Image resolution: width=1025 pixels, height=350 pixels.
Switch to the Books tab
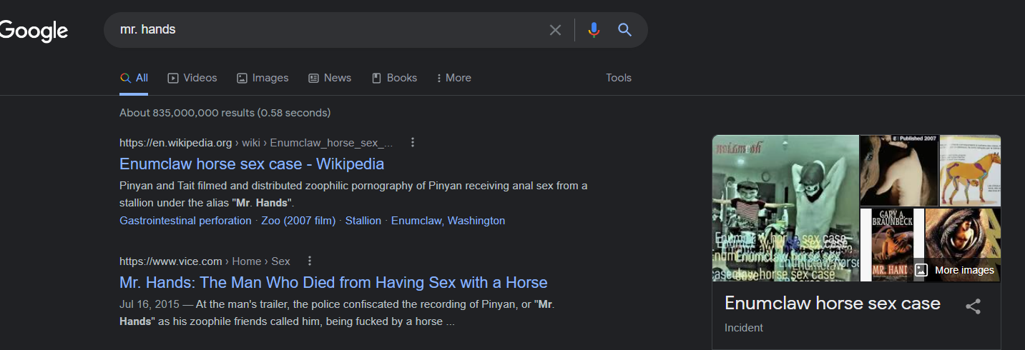(x=394, y=78)
